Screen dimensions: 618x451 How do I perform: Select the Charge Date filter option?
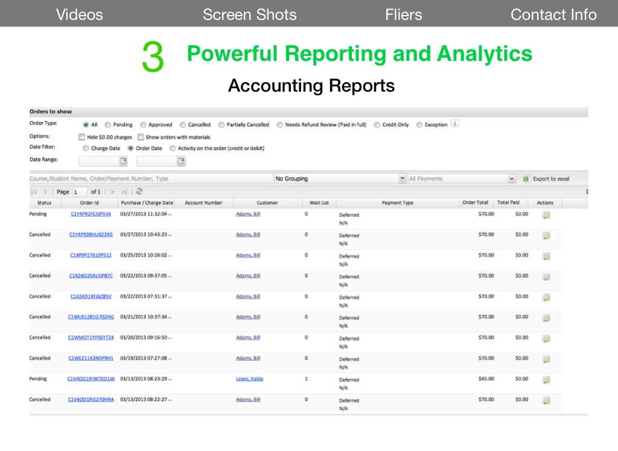[86, 148]
